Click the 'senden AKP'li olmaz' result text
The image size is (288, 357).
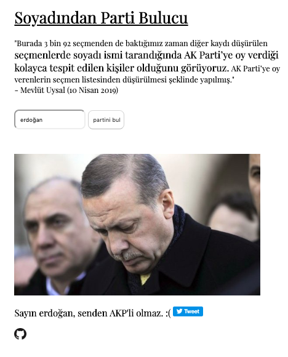point(120,313)
